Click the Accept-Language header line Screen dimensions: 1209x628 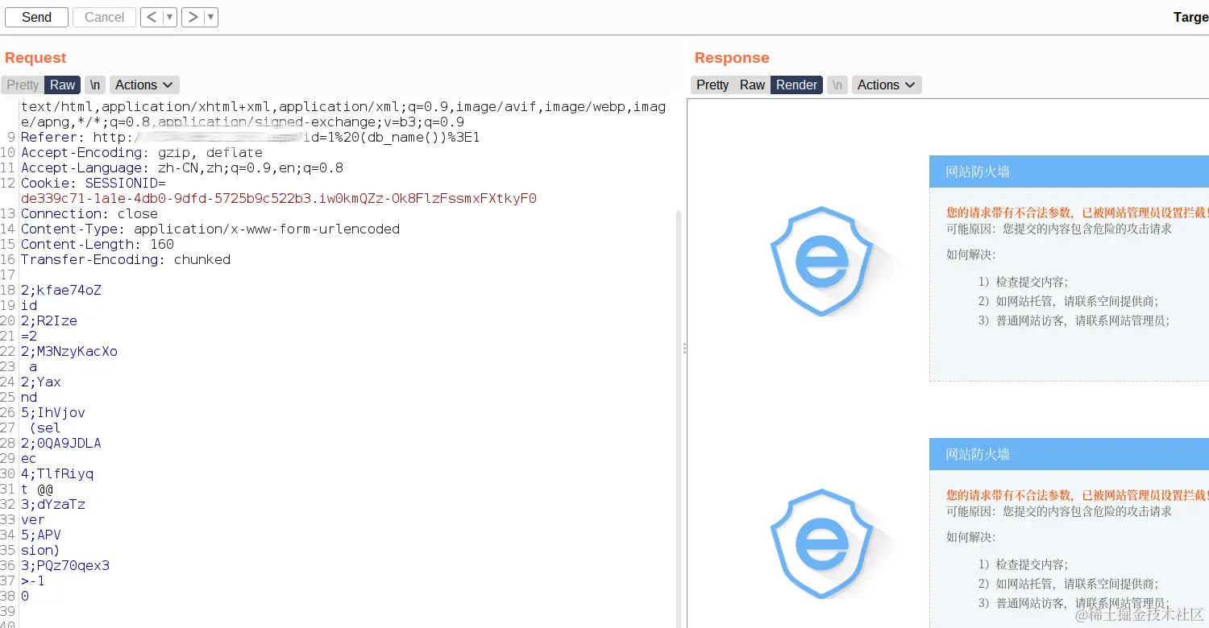pos(182,167)
